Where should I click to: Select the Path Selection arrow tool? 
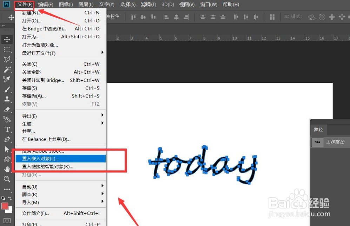[7, 149]
